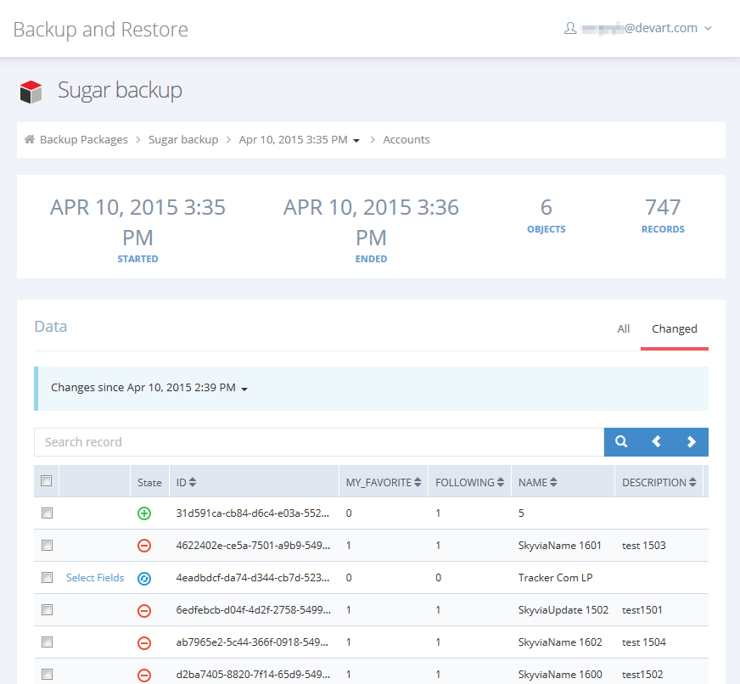Click the green added-state icon in first row
Viewport: 740px width, 684px height.
click(144, 513)
